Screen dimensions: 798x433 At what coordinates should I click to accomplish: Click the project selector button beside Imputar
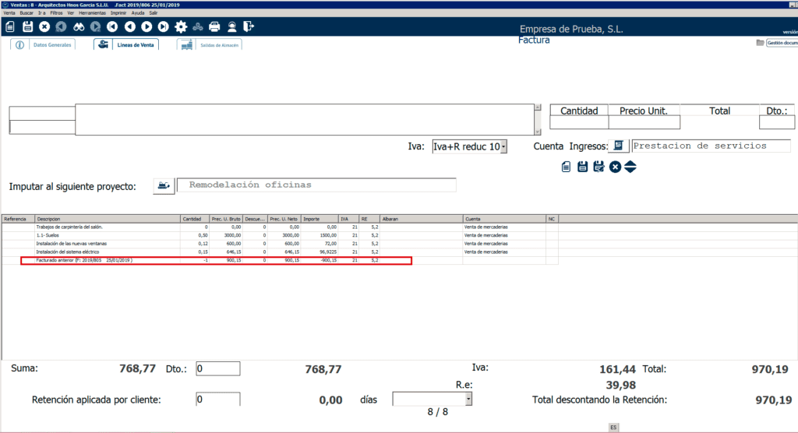164,186
